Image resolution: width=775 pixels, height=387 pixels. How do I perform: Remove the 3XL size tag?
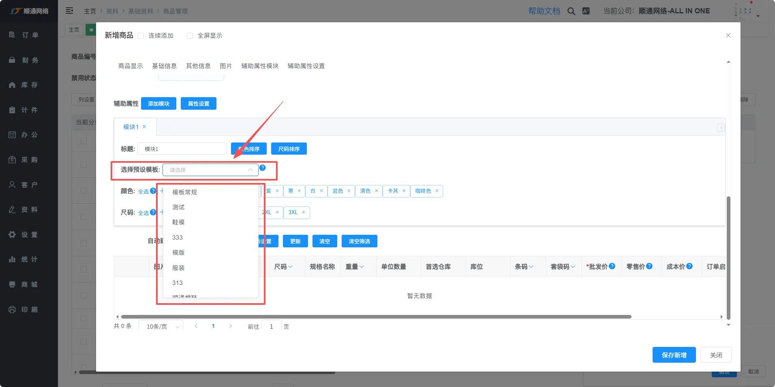click(x=303, y=212)
